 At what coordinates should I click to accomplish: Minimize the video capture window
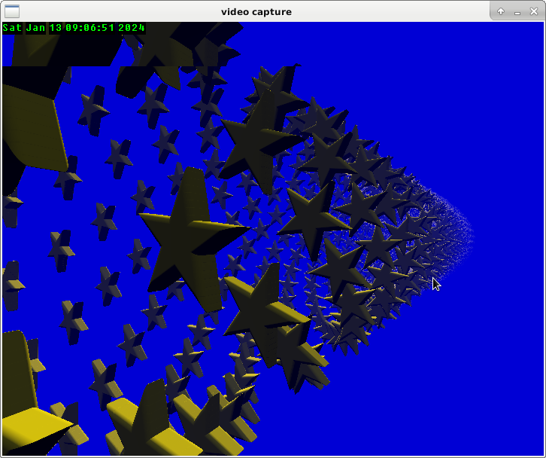517,12
